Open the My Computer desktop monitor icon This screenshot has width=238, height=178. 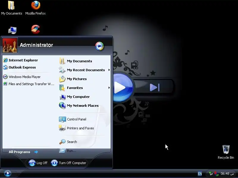point(12,30)
